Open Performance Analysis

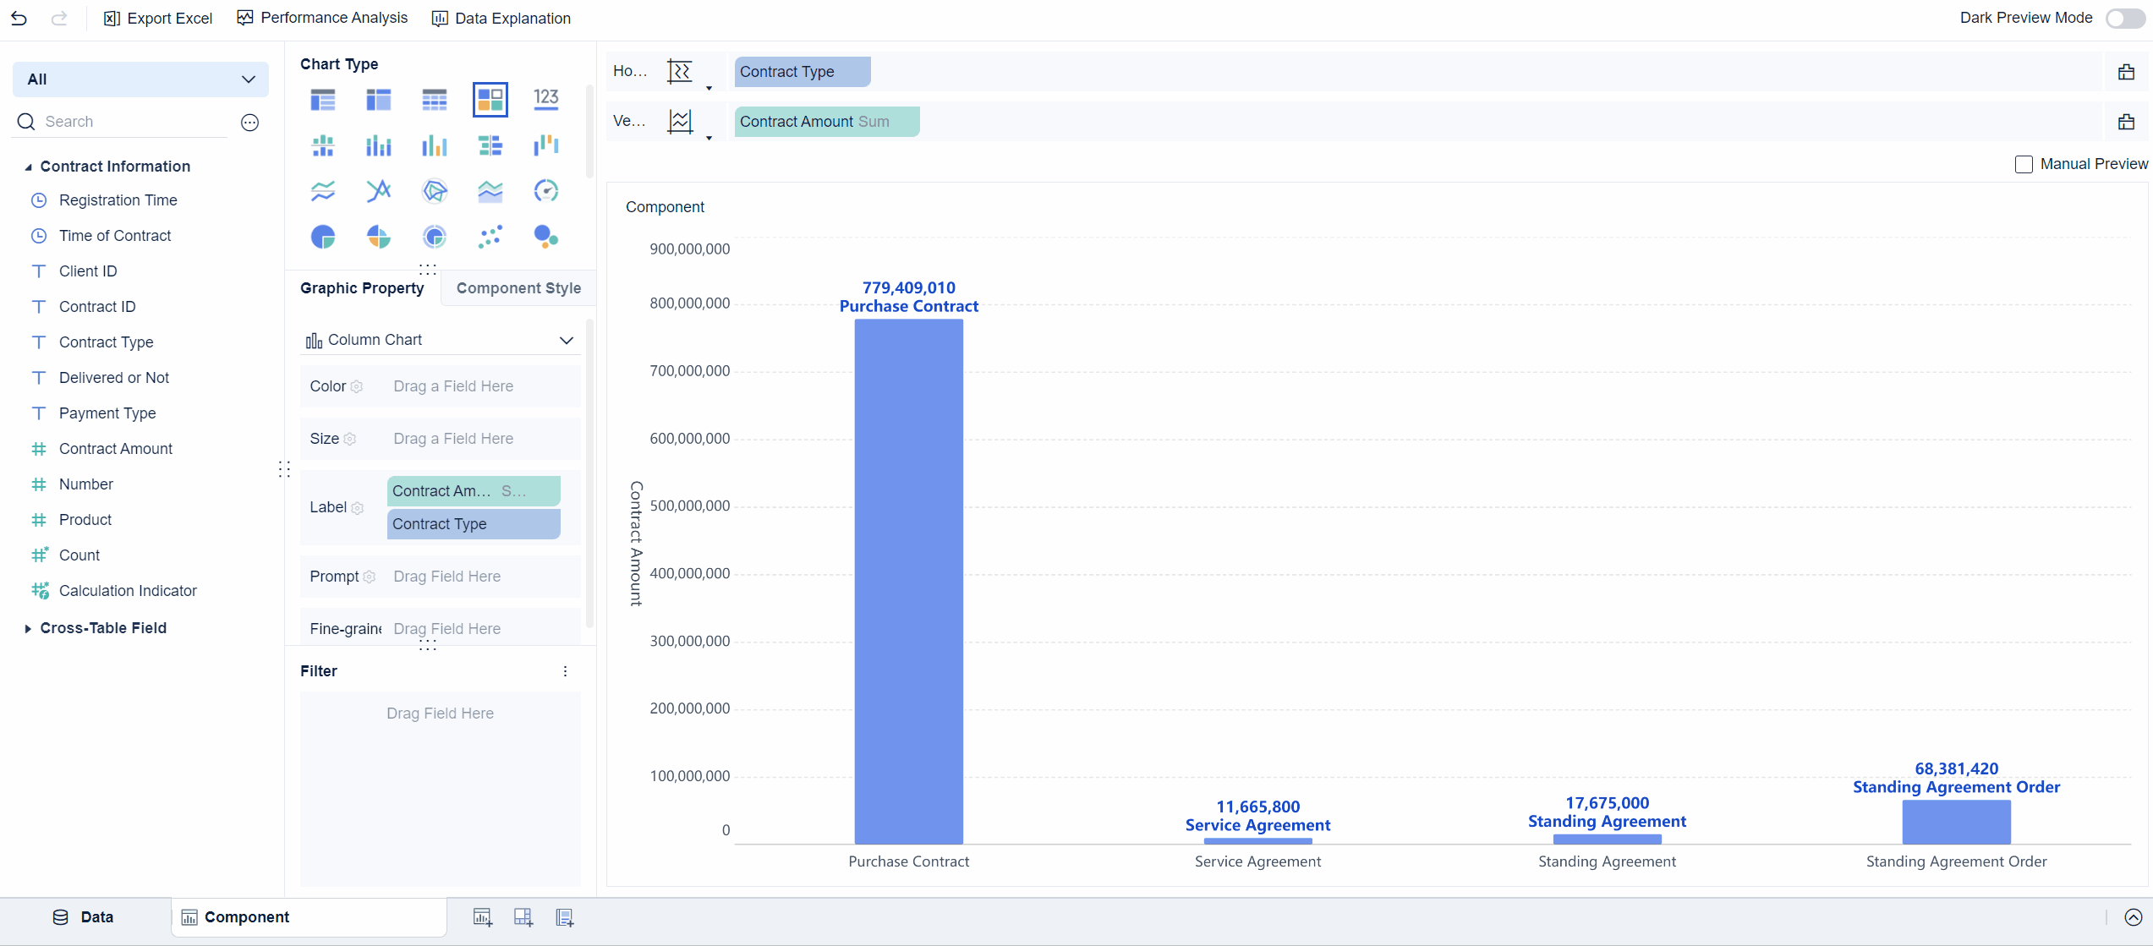pyautogui.click(x=322, y=18)
